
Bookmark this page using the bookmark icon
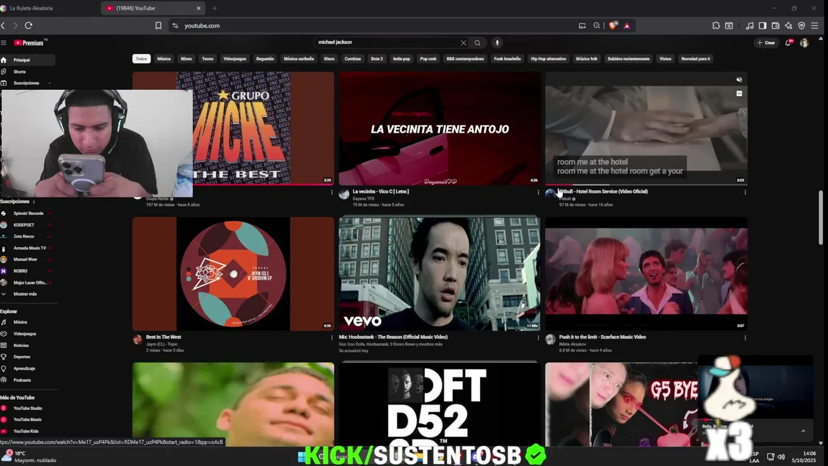(158, 25)
